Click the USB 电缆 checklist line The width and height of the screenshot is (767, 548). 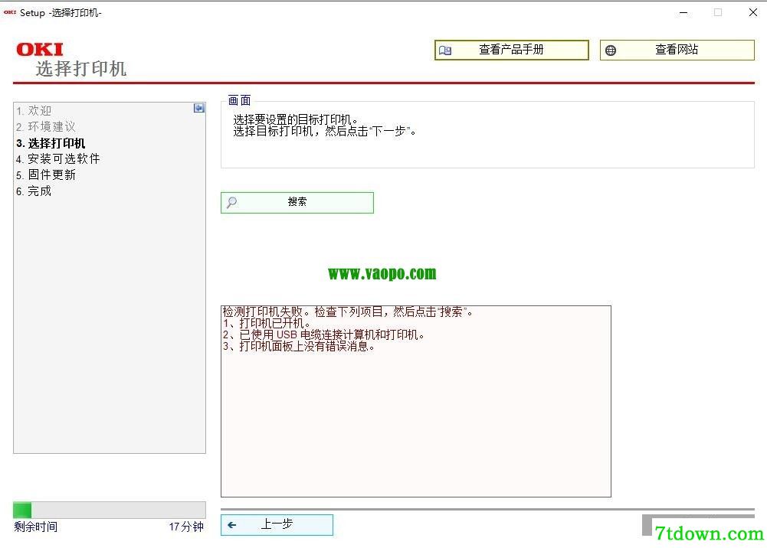click(x=324, y=335)
